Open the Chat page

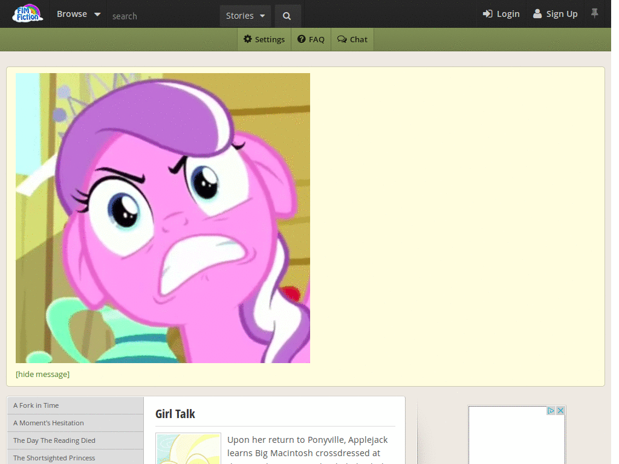coord(352,39)
